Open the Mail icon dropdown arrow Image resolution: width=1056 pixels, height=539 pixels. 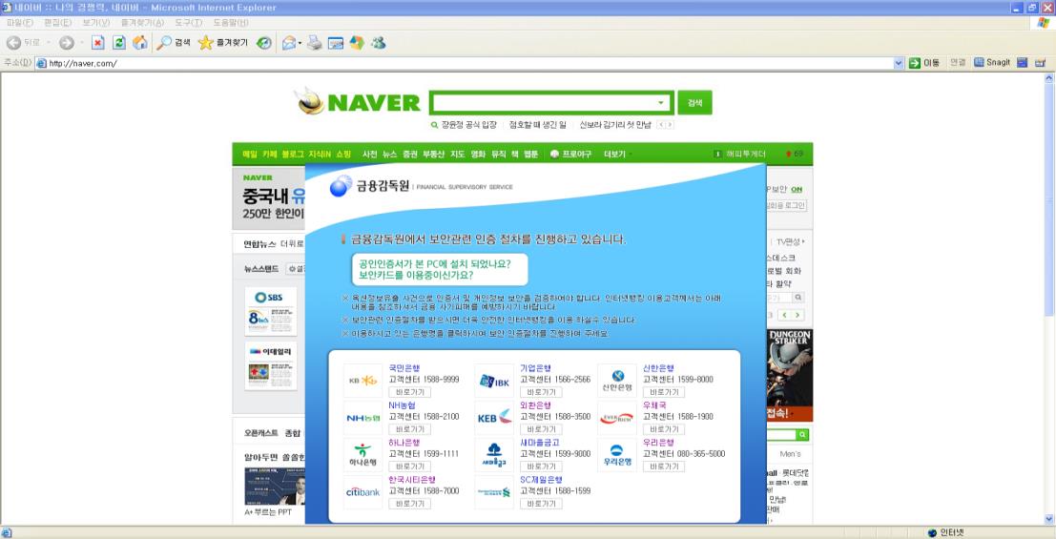coord(300,43)
